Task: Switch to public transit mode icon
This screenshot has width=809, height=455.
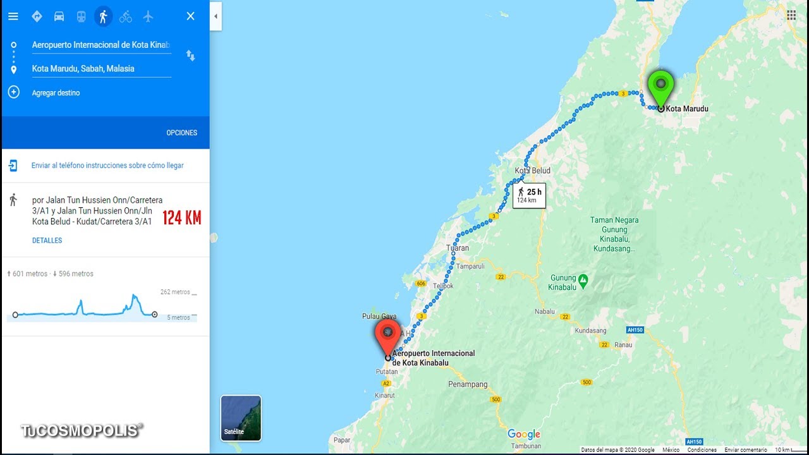Action: click(82, 16)
